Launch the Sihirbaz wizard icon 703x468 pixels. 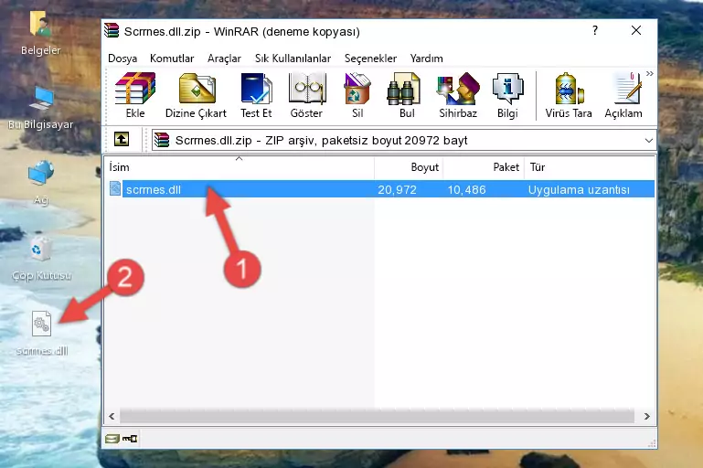click(x=458, y=95)
